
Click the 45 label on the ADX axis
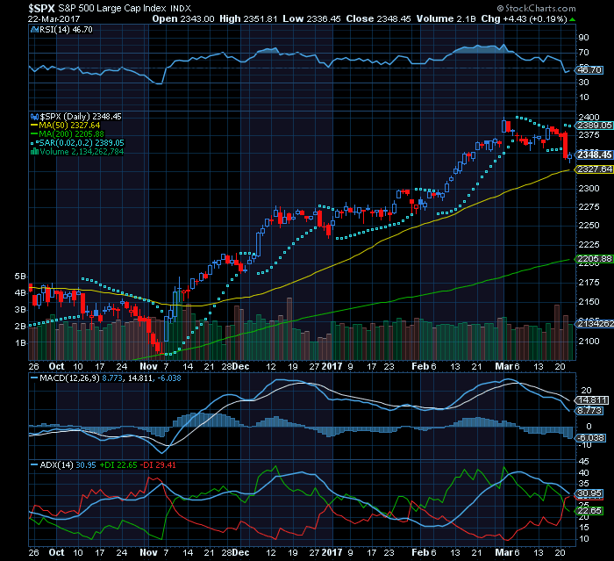point(583,462)
